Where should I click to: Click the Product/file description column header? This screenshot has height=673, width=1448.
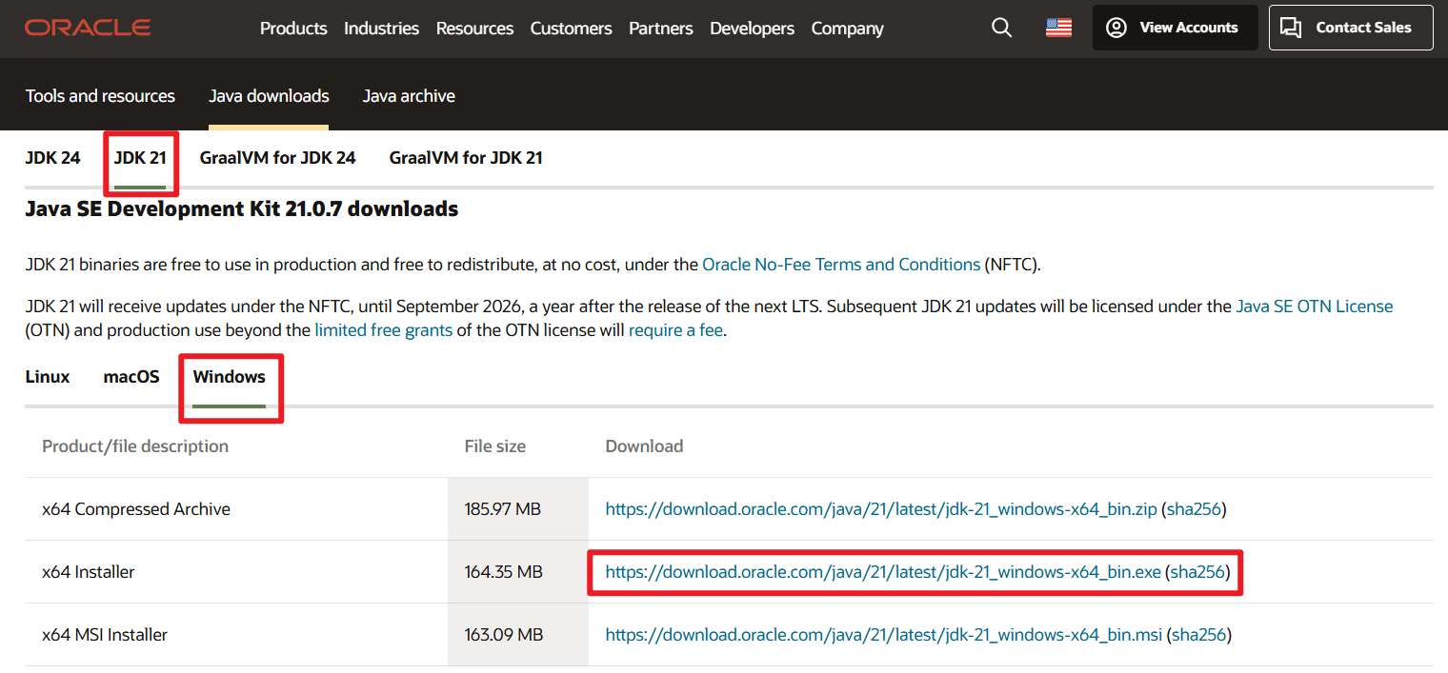(135, 446)
